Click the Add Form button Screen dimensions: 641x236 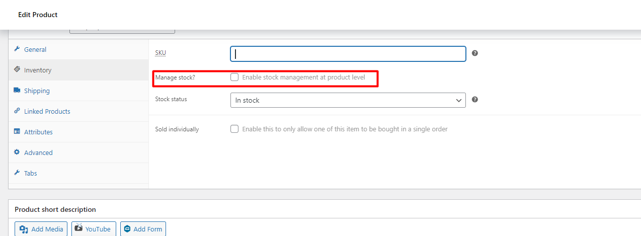(143, 229)
